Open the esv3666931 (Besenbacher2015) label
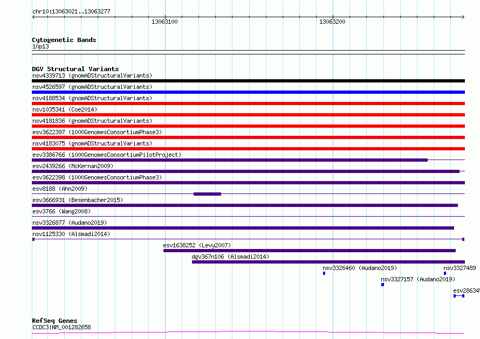The height and width of the screenshot is (339, 480). pos(78,200)
